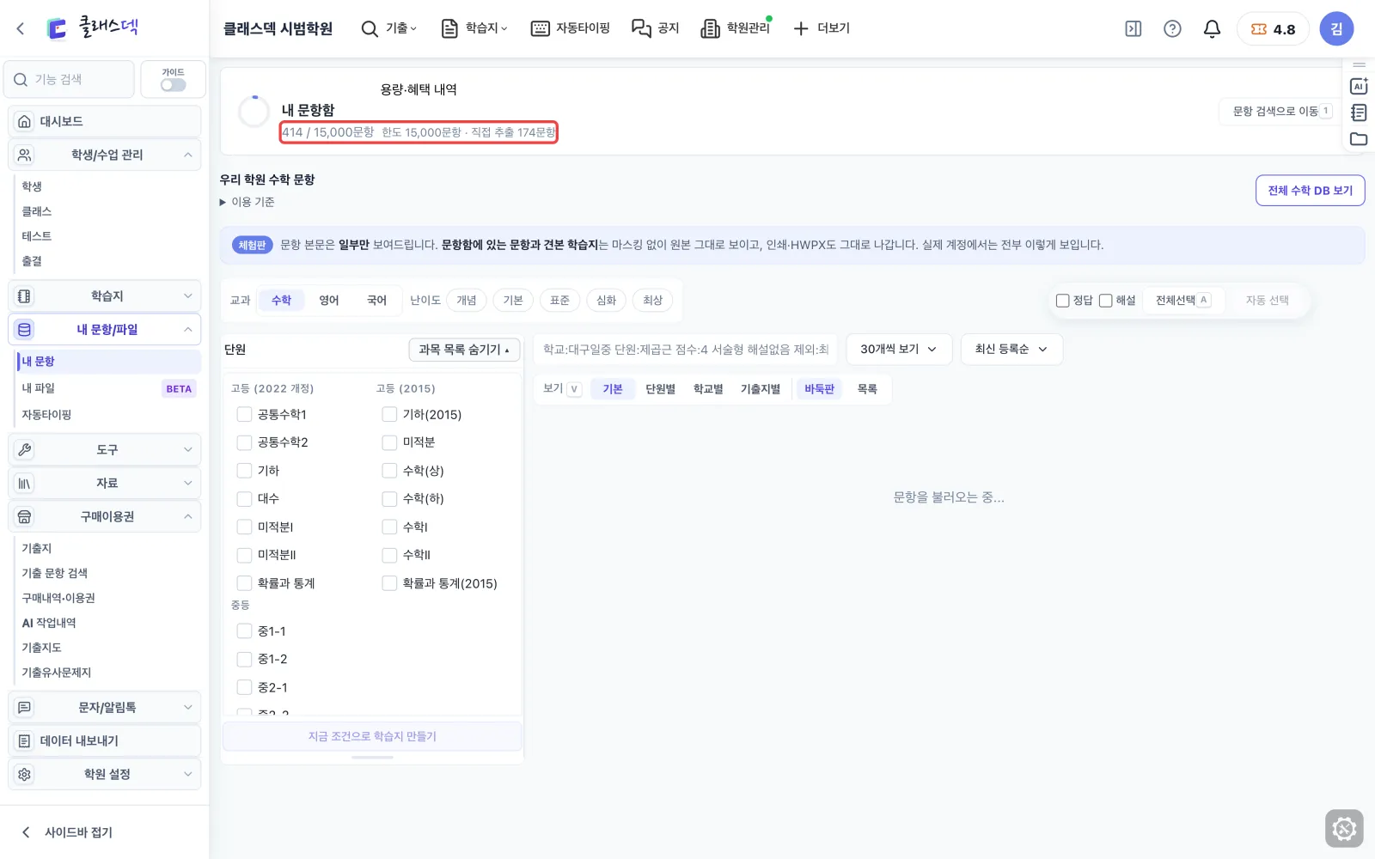The height and width of the screenshot is (859, 1375).
Task: Toggle the 가이드 switch
Action: (173, 84)
